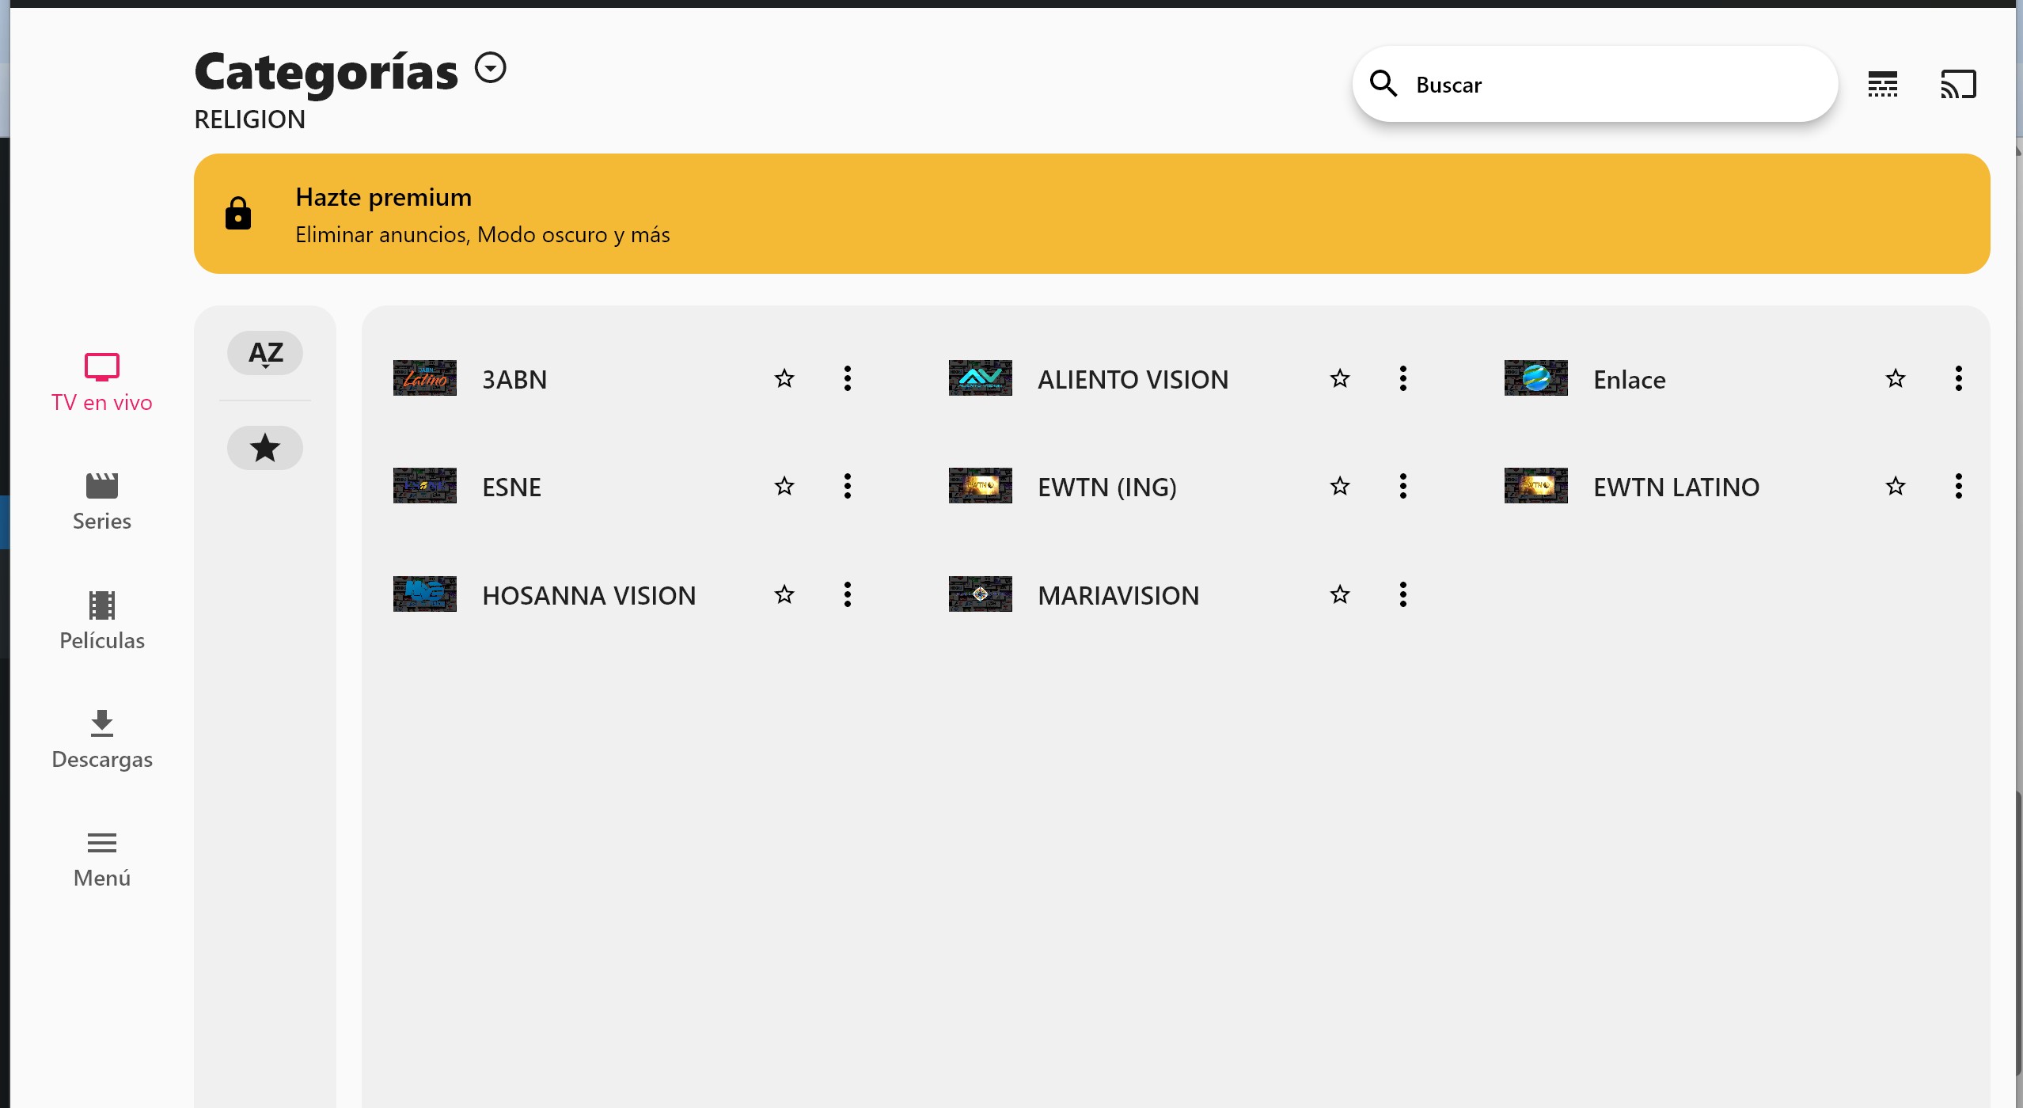Open the Descargas download section
This screenshot has height=1108, width=2023.
tap(102, 739)
